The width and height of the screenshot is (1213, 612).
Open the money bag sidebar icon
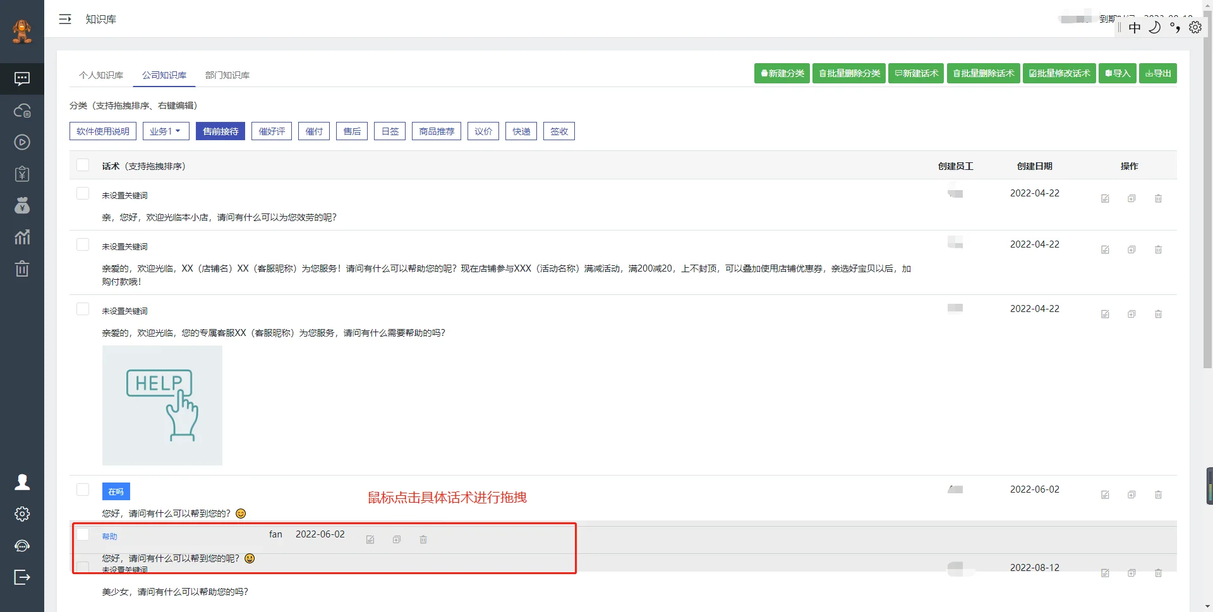[22, 205]
